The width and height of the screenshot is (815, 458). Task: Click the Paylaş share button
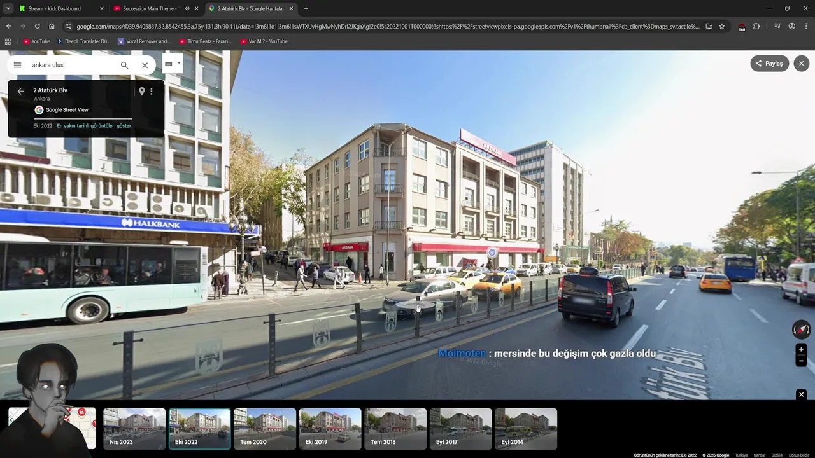click(769, 64)
